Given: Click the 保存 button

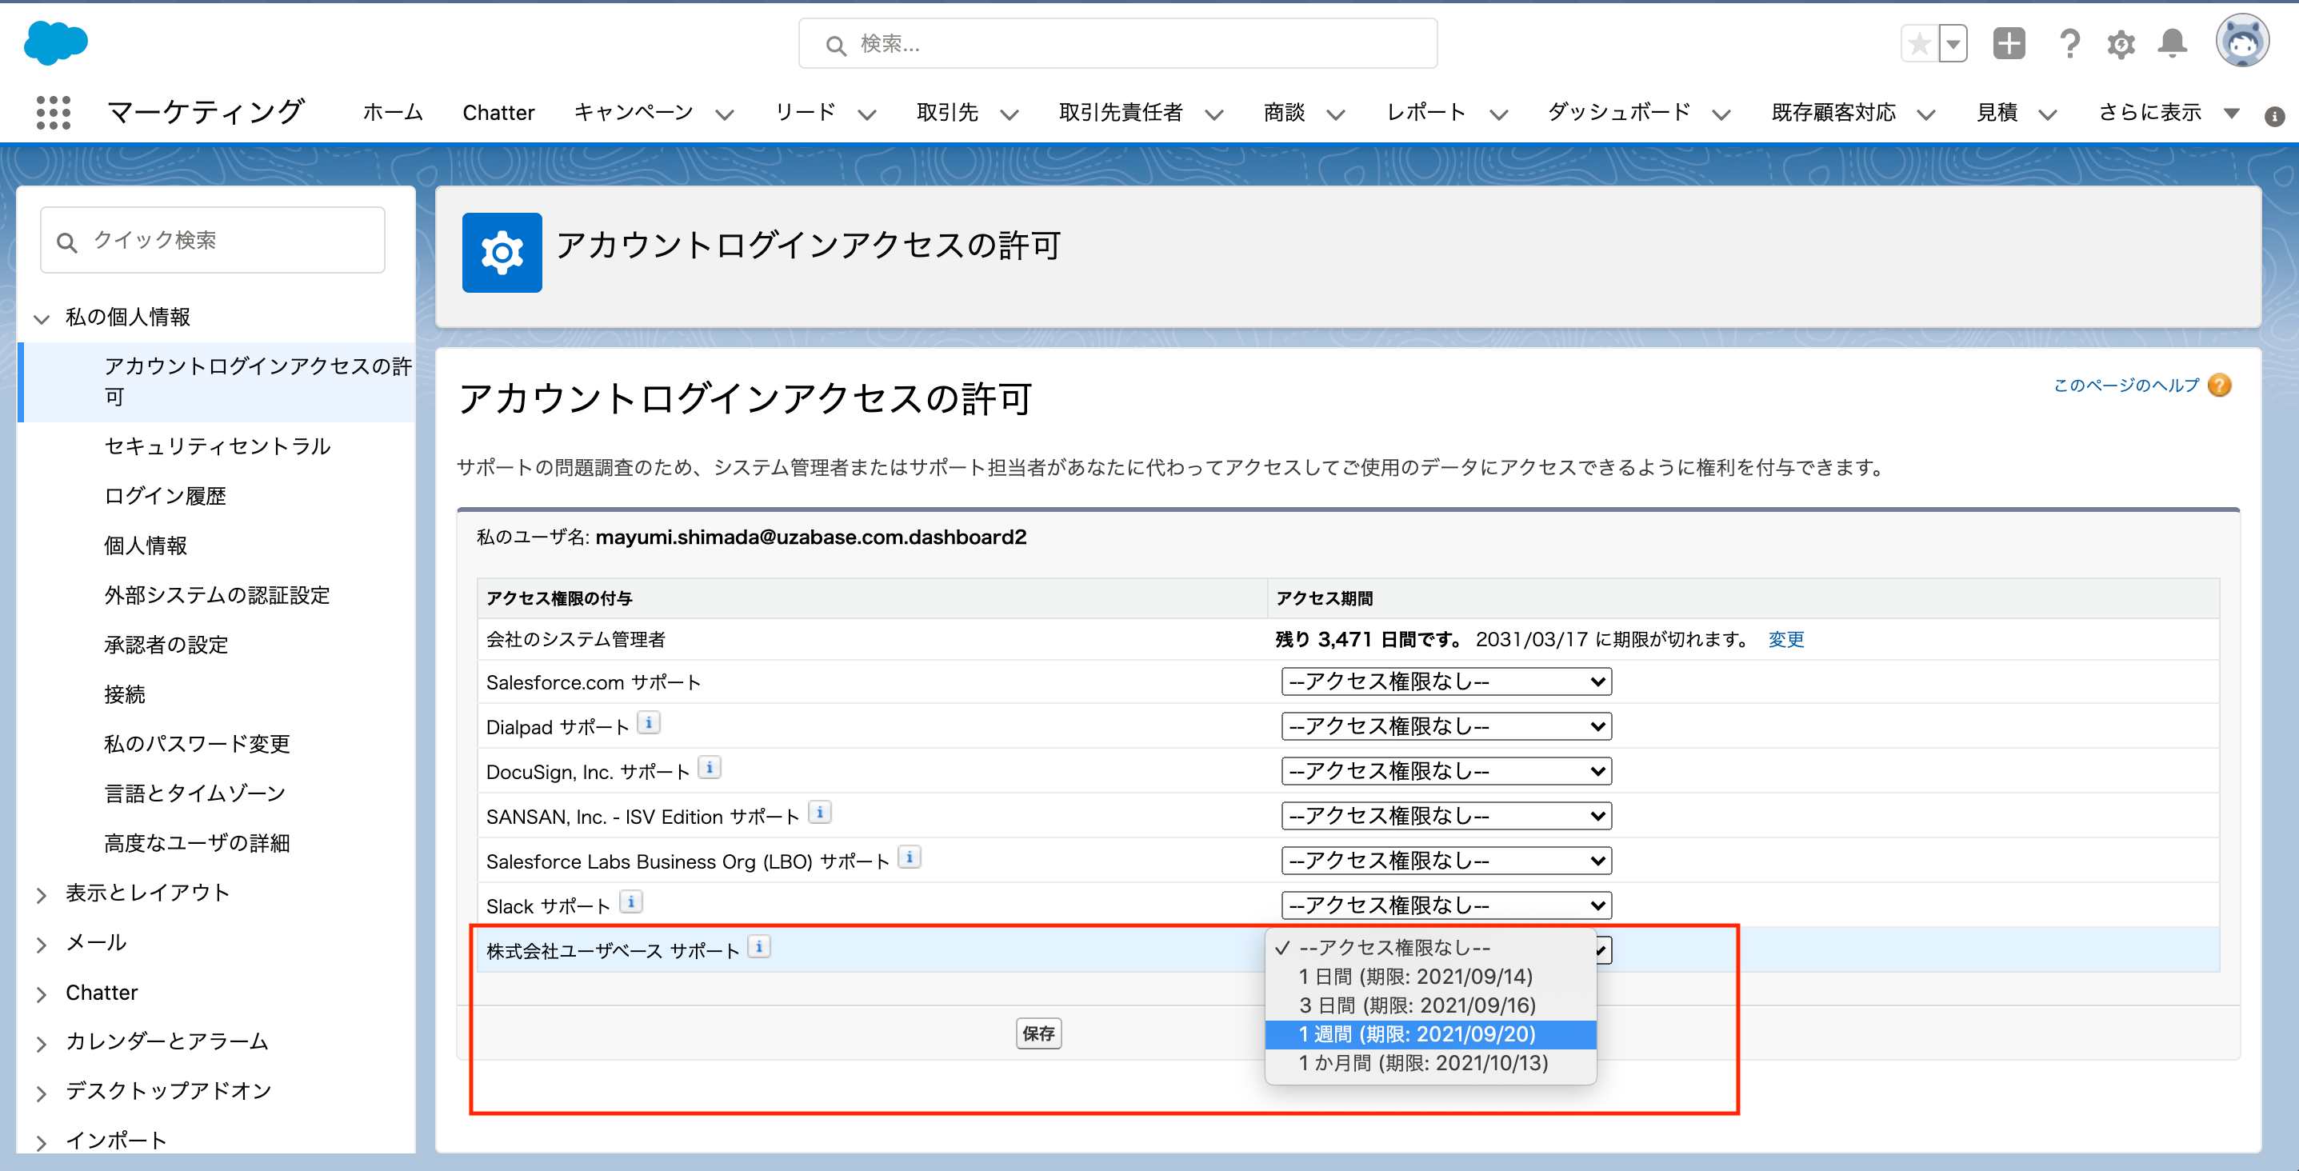Looking at the screenshot, I should click(x=1038, y=1033).
